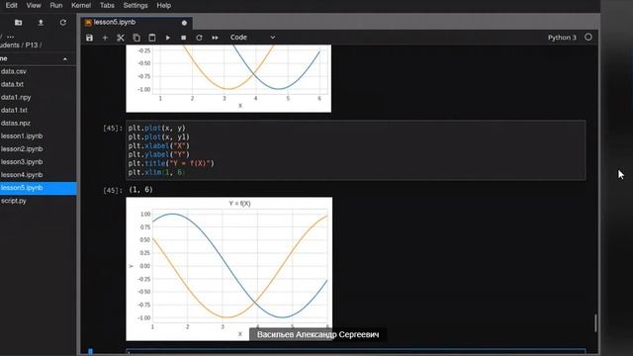Click the upper partially visible plot output
This screenshot has height=356, width=633.
(x=228, y=79)
